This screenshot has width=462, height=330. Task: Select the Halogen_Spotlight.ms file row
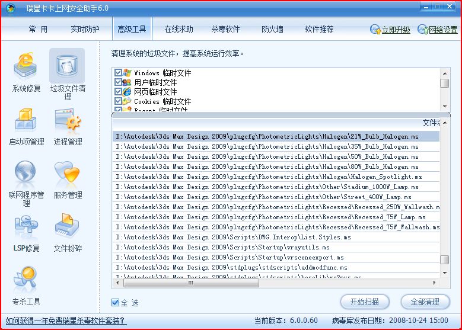pos(276,177)
